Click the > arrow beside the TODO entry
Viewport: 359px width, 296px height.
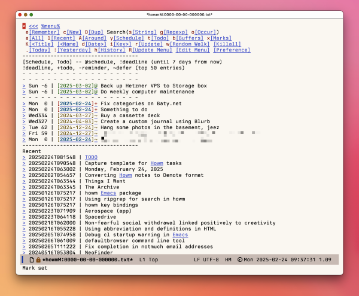coord(24,157)
